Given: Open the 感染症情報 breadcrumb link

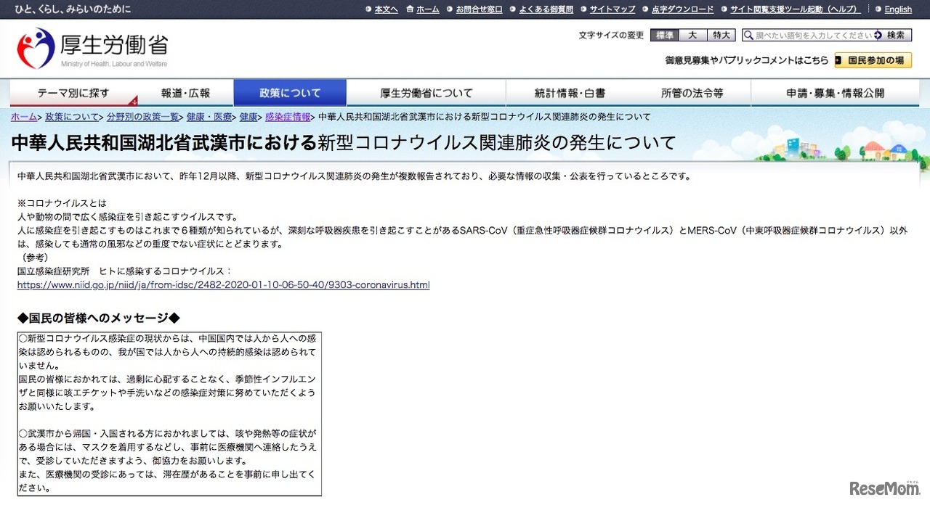Looking at the screenshot, I should pos(288,116).
